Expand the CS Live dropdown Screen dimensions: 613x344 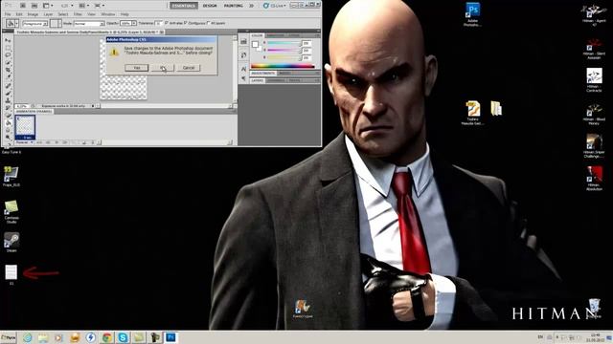click(275, 6)
